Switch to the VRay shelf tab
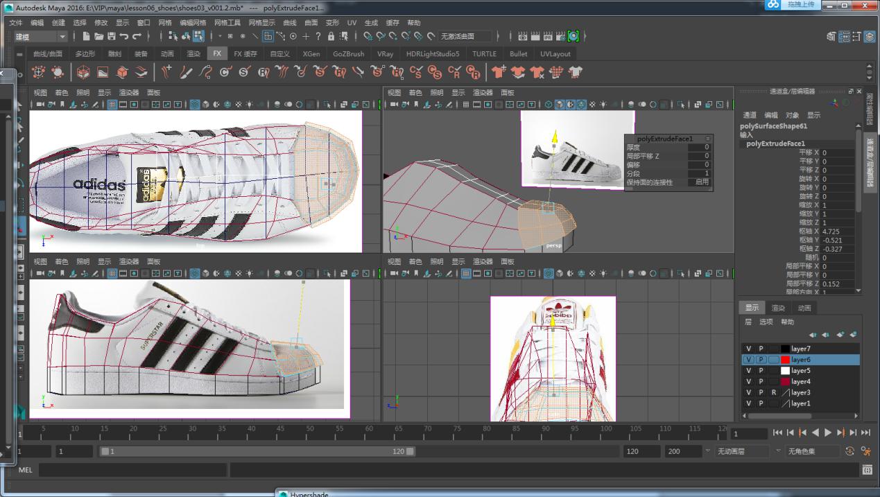This screenshot has width=880, height=497. [385, 54]
